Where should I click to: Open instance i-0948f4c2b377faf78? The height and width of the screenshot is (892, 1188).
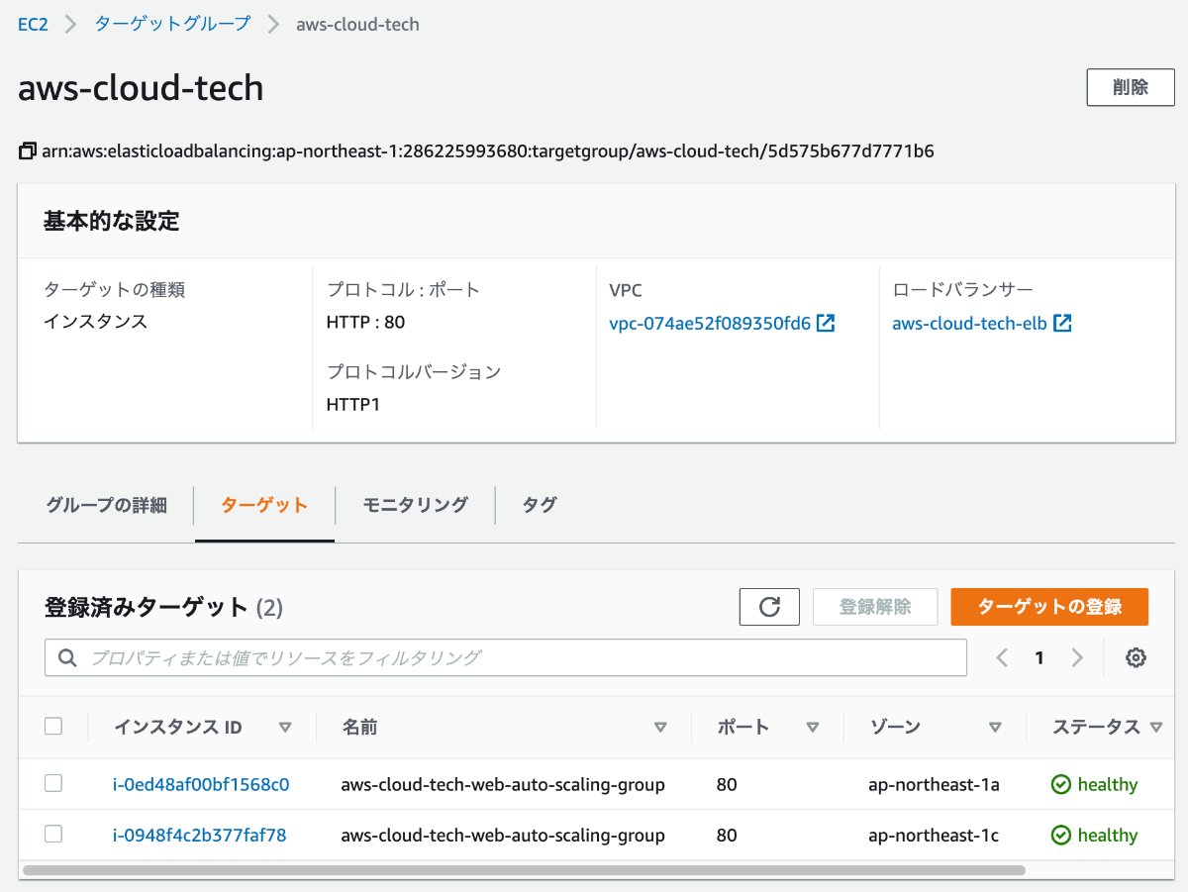[x=199, y=835]
